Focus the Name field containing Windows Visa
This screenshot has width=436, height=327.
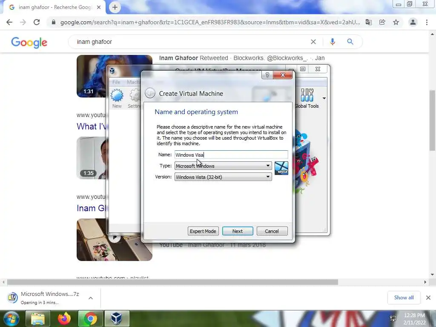[x=231, y=155]
